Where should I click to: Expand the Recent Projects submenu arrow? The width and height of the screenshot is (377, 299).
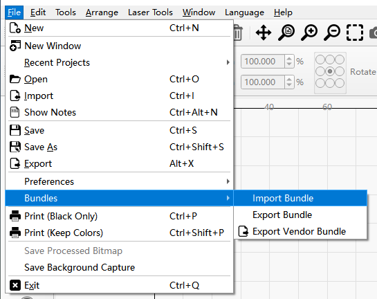(228, 62)
